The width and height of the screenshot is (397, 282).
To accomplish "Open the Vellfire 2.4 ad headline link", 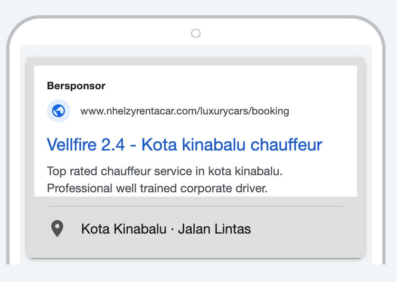I will [185, 145].
